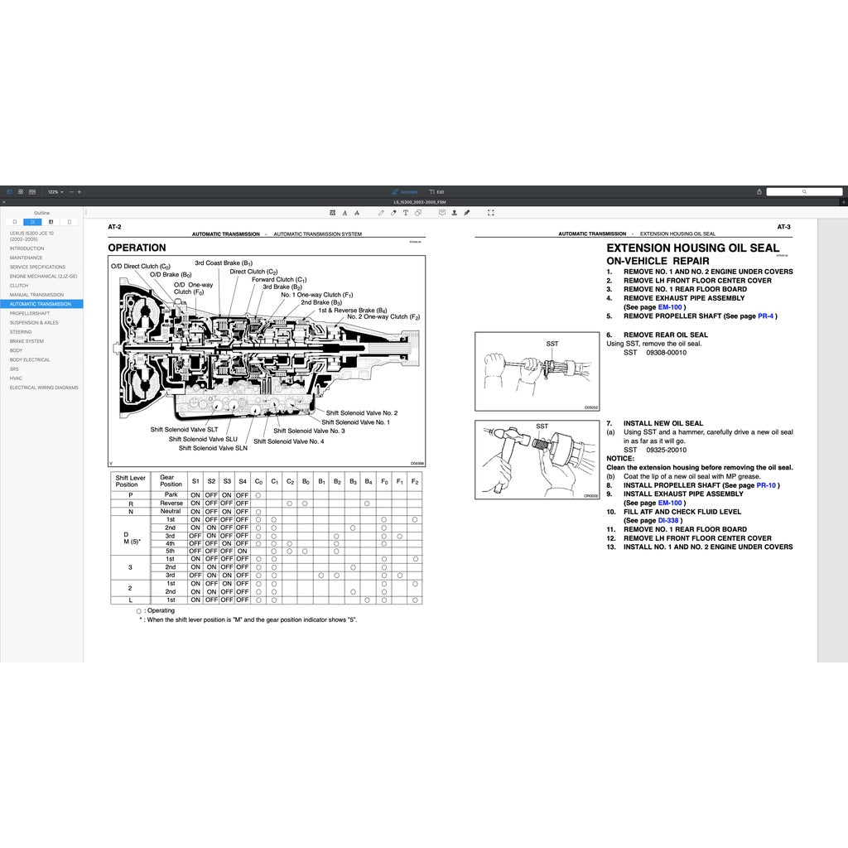Screen dimensions: 848x848
Task: Open the MANUAL TRANSMISSION outline section
Action: pos(36,295)
